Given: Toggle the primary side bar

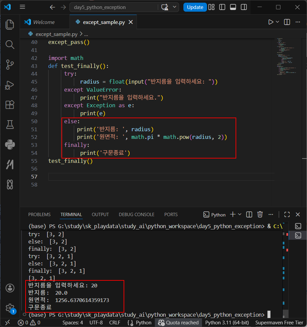Looking at the screenshot, I should (x=222, y=7).
